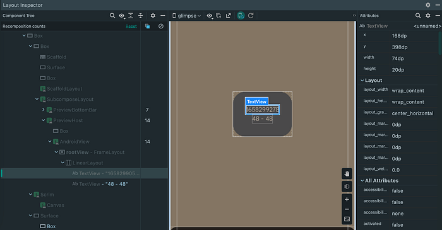Image resolution: width=442 pixels, height=230 pixels.
Task: Reset recomposition counts
Action: pyautogui.click(x=131, y=26)
